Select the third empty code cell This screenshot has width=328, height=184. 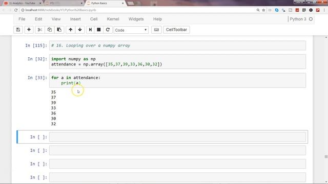[x=177, y=164]
